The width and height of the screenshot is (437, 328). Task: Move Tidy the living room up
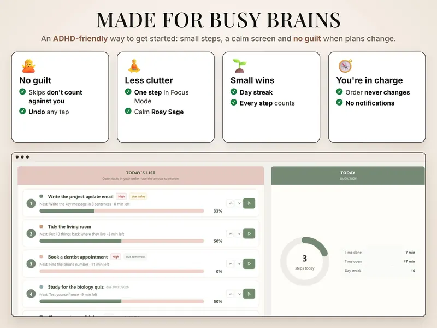(x=231, y=233)
